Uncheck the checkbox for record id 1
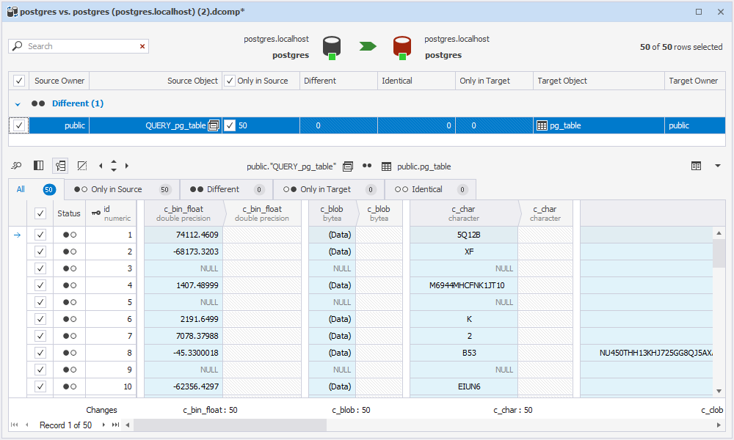 (40, 235)
